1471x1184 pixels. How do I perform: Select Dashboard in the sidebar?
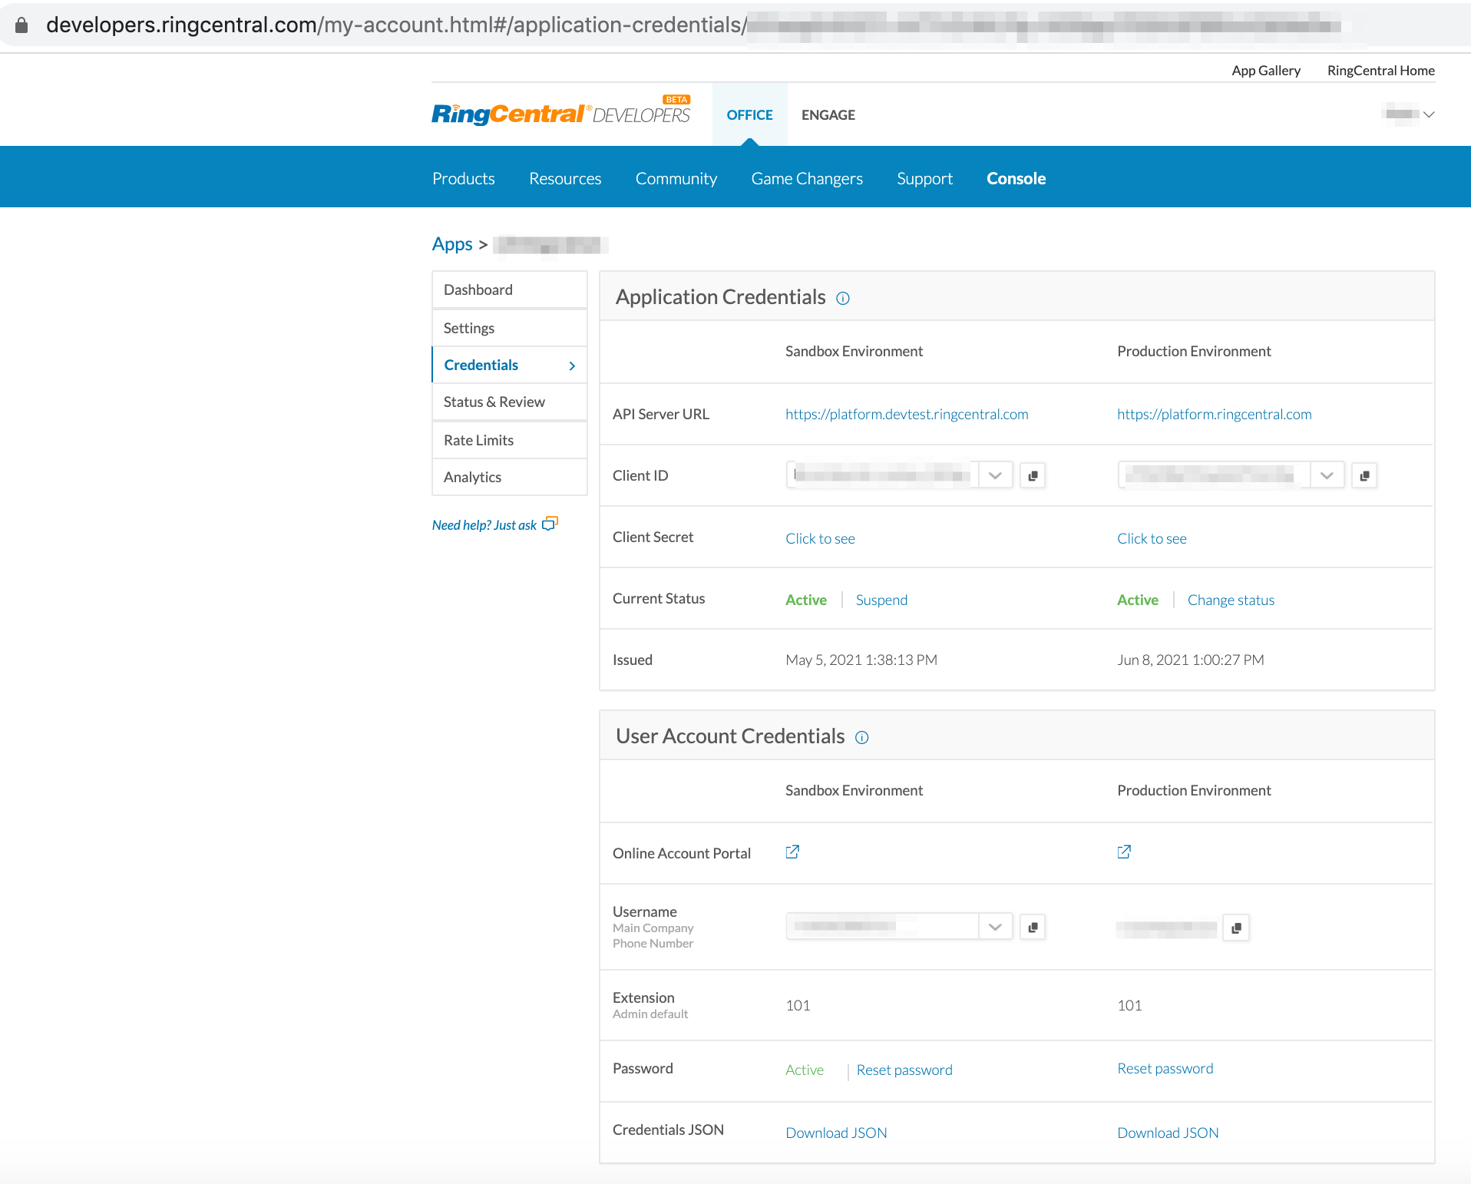tap(510, 289)
